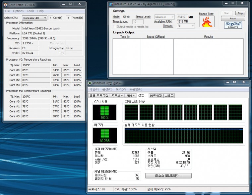Click the Freeze Test flame icon
This screenshot has width=252, height=195.
point(207,22)
